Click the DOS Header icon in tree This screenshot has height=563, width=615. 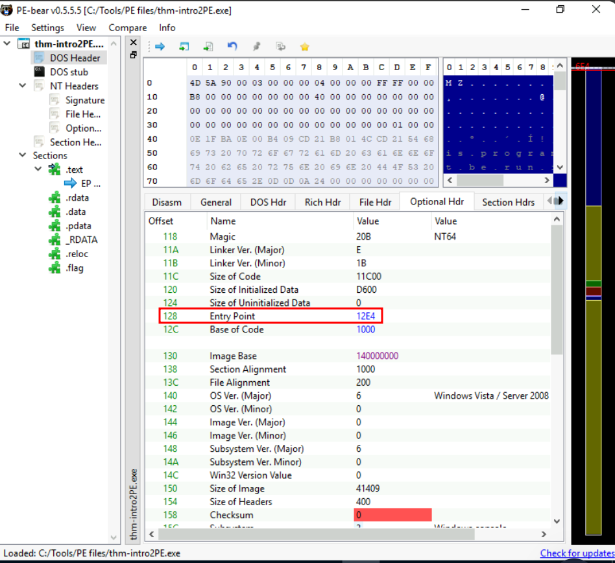[39, 58]
